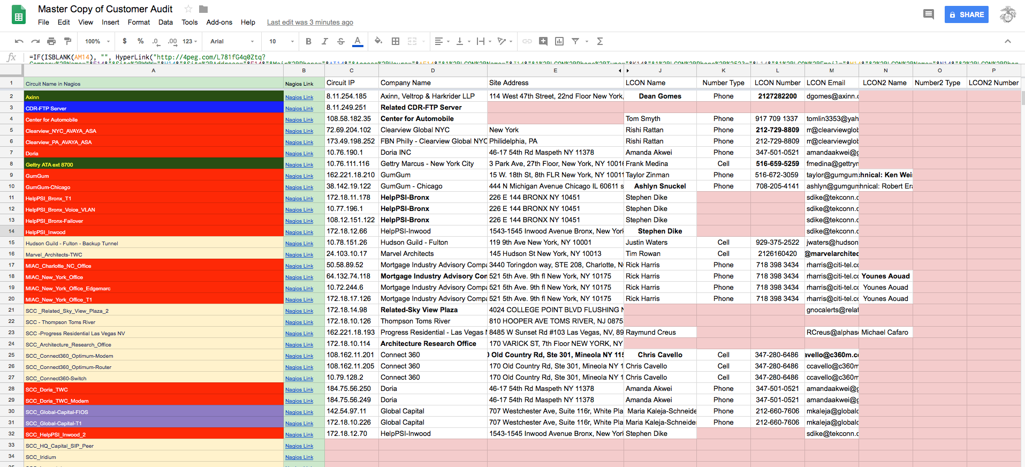Toggle bold formatting

[308, 41]
